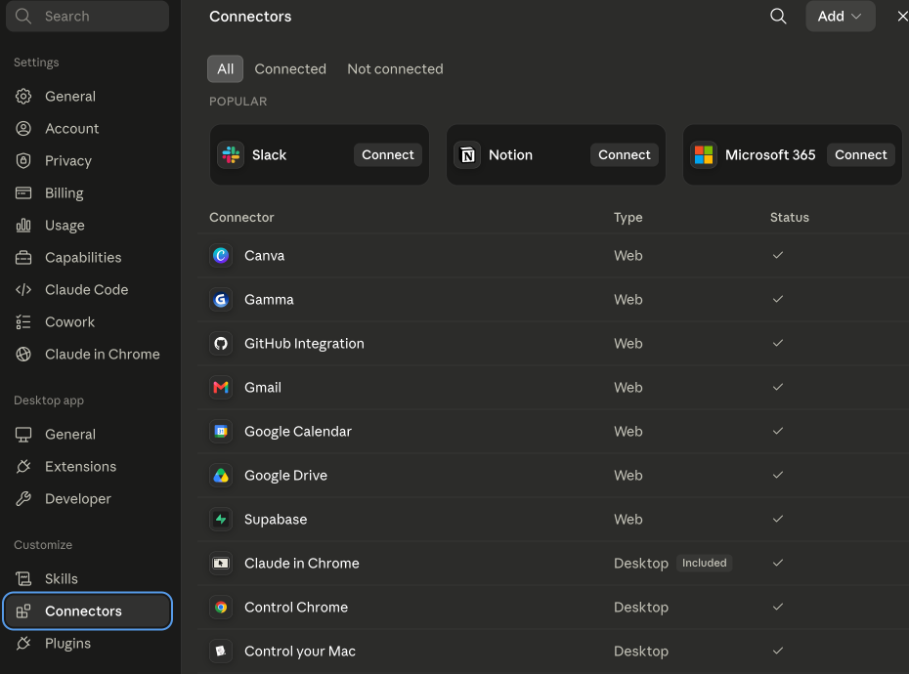Click the Google Drive status checkmark

point(778,475)
